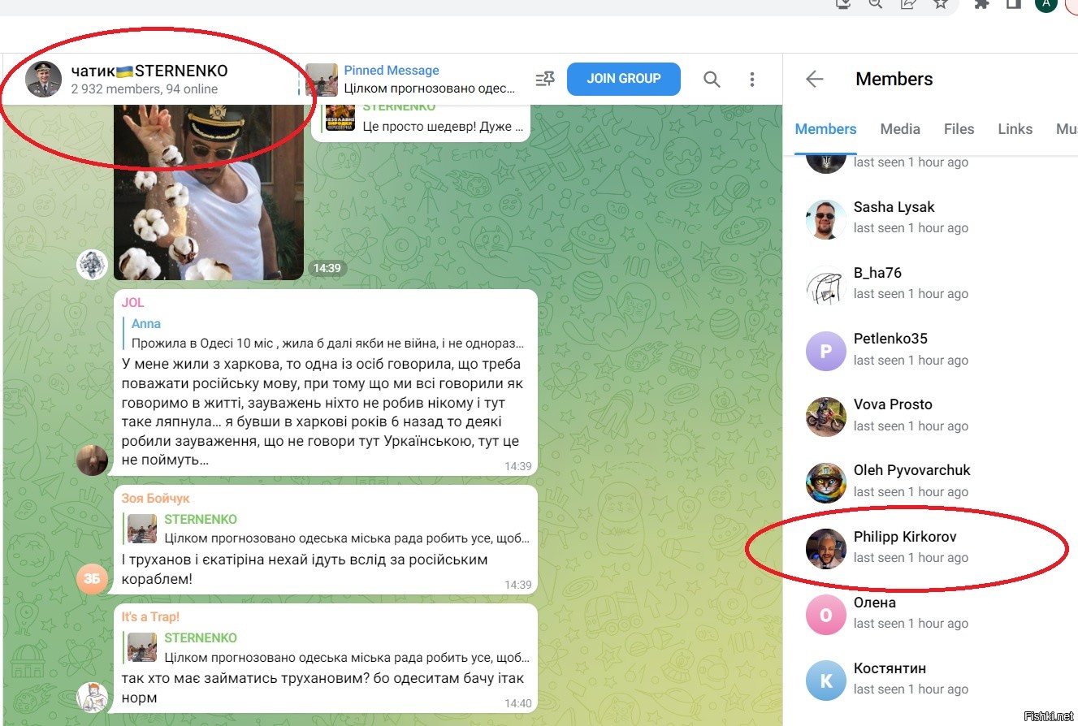Click the orange ЗБ avatar of Зоя Бойчук
The height and width of the screenshot is (726, 1078).
pos(92,579)
